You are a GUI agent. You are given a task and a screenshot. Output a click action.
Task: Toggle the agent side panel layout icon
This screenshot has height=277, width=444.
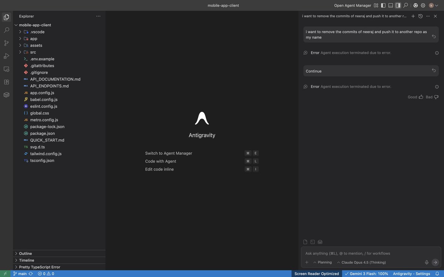pyautogui.click(x=398, y=6)
